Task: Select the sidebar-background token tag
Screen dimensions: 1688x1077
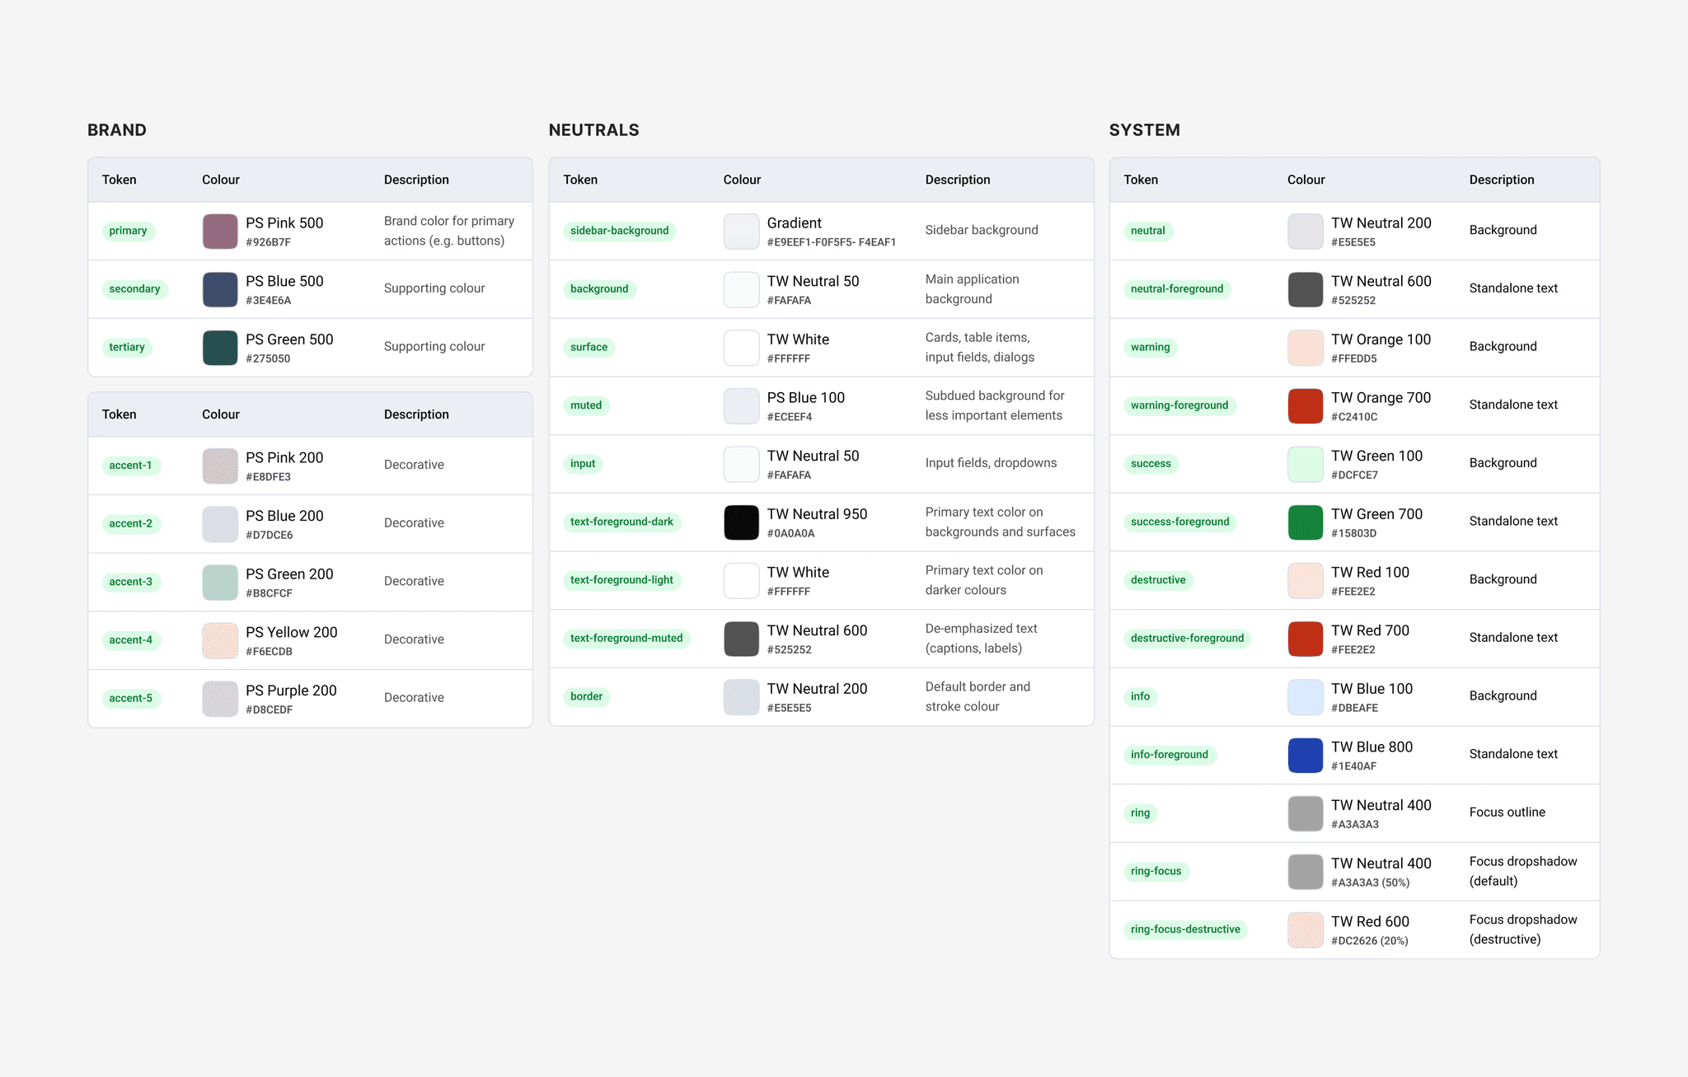Action: tap(619, 231)
